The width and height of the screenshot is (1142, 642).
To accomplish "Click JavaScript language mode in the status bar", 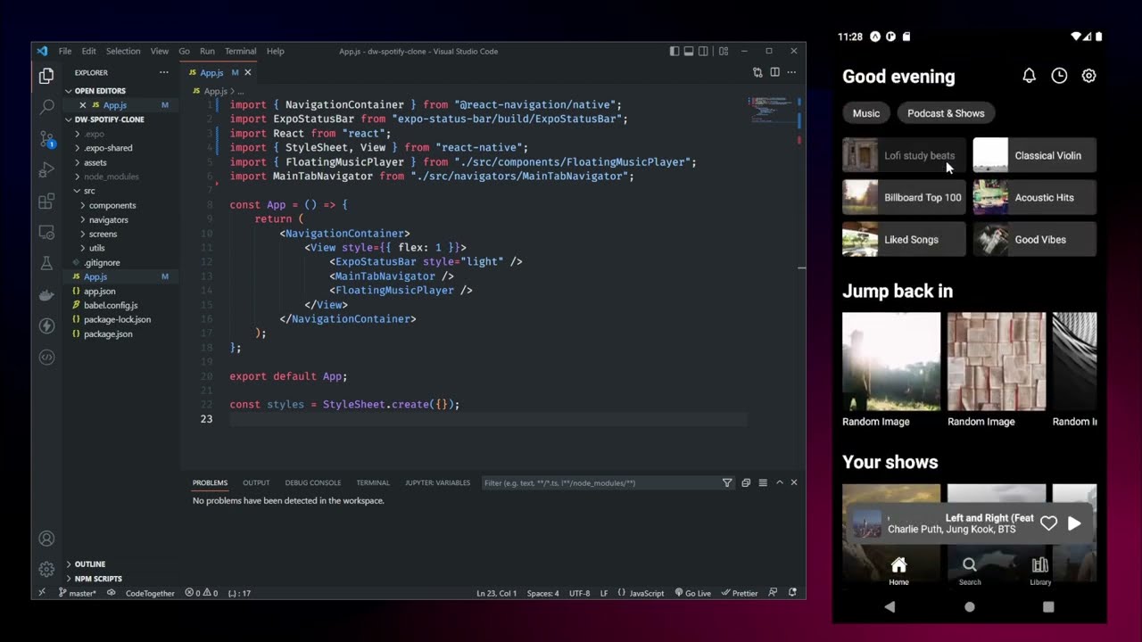I will tap(641, 593).
